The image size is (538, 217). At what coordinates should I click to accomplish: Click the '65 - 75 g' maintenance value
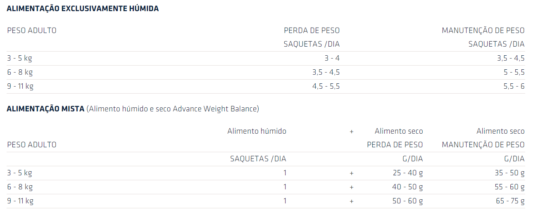click(509, 201)
